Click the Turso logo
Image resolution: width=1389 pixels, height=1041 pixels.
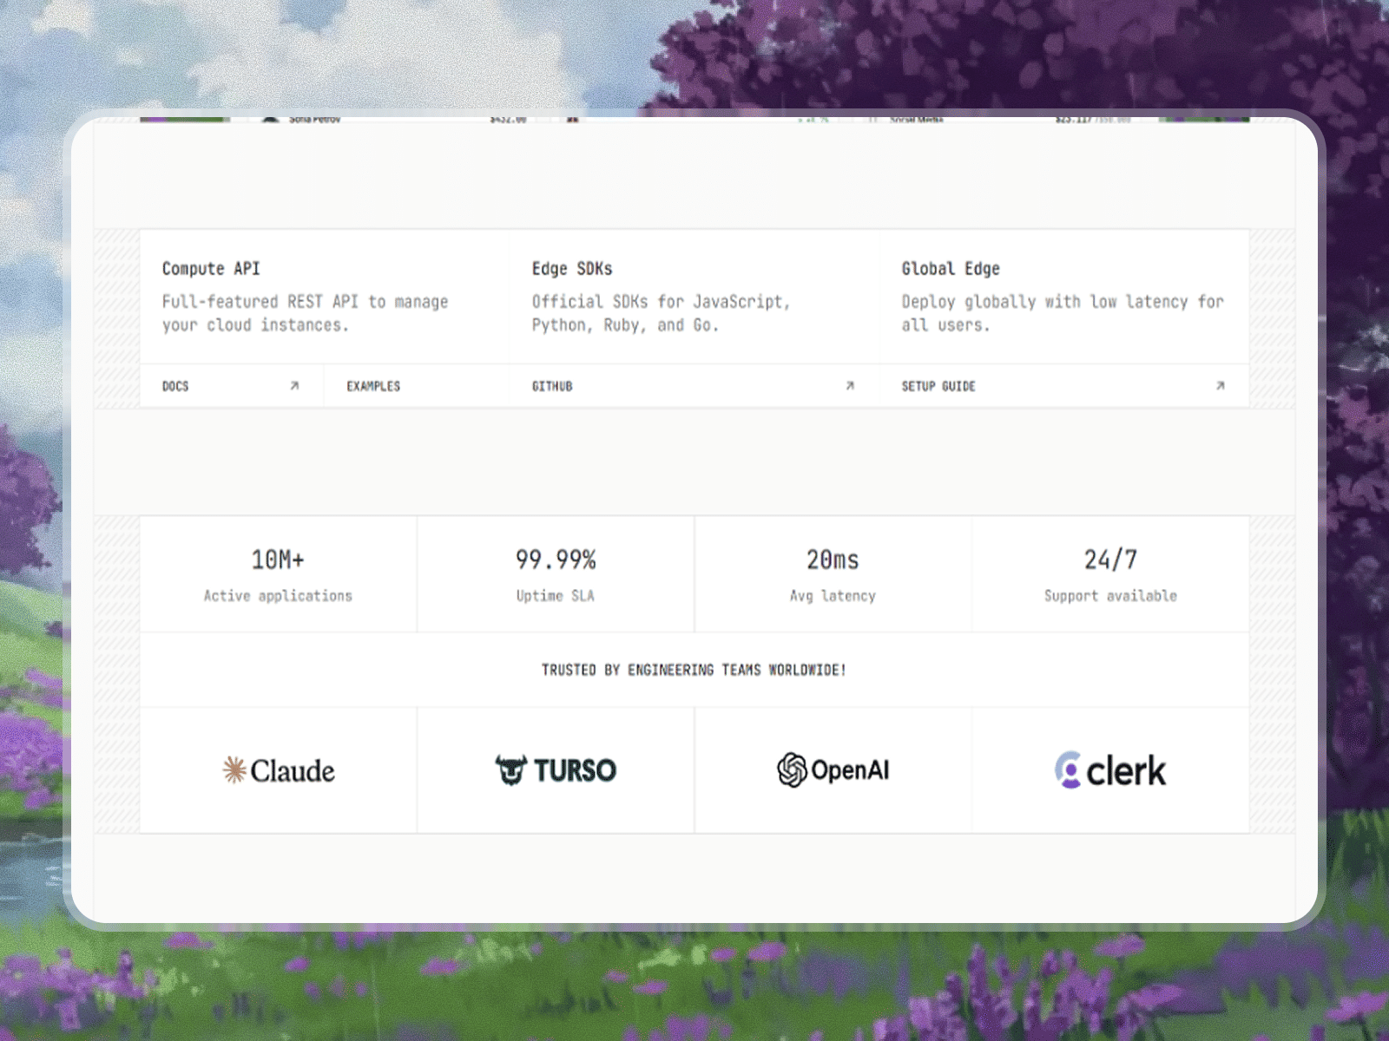click(556, 770)
